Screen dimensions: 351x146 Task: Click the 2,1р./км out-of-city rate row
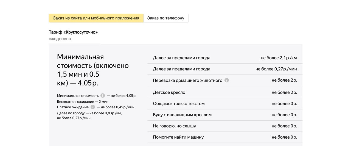(225, 58)
